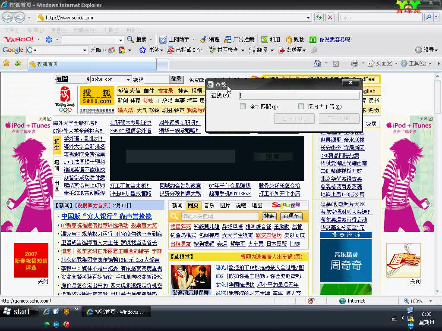Click the language bar keyboard icon in the tray
The height and width of the screenshot is (331, 442).
point(395,319)
